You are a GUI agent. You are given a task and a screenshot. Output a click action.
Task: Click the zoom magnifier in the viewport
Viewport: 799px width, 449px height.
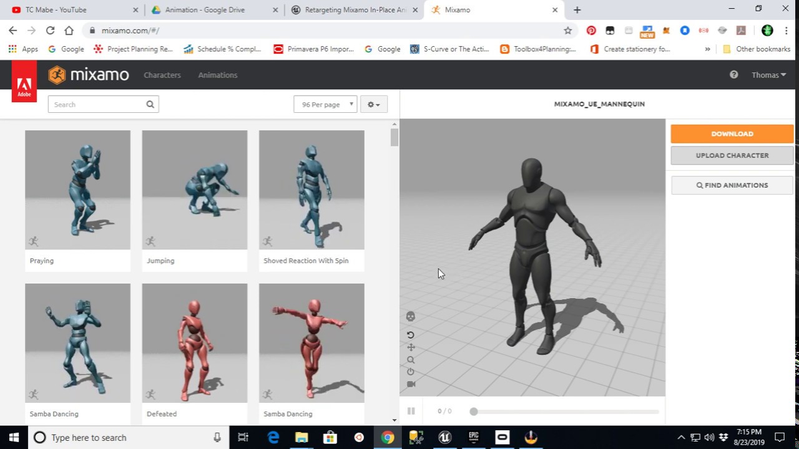point(411,360)
